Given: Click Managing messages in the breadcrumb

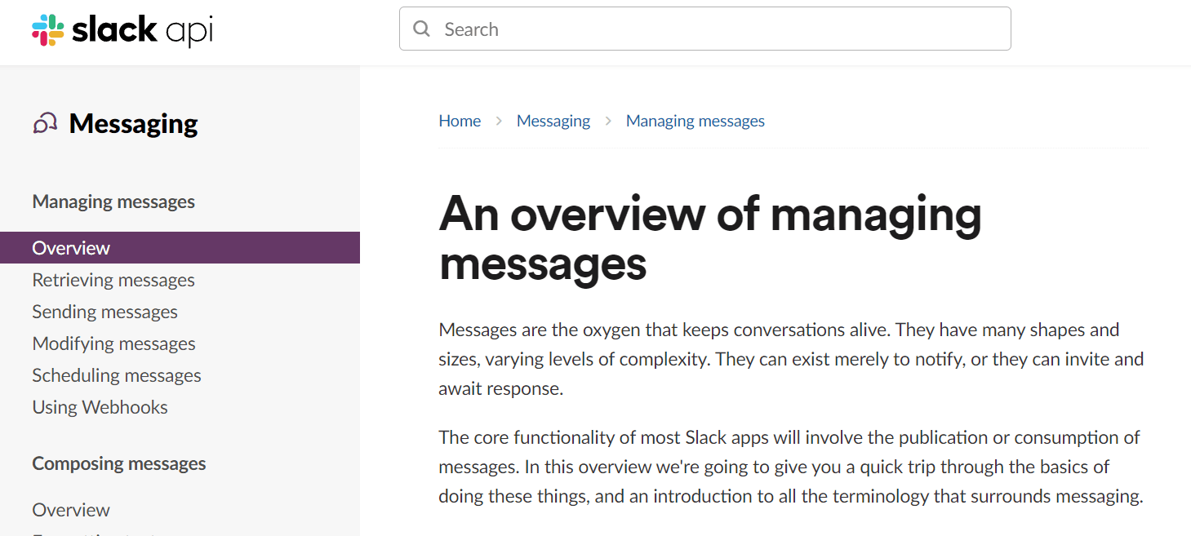Looking at the screenshot, I should (x=695, y=120).
